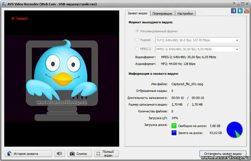Viewport: 251px width, 161px height.
Task: Open the Настройки tab
Action: (x=185, y=13)
